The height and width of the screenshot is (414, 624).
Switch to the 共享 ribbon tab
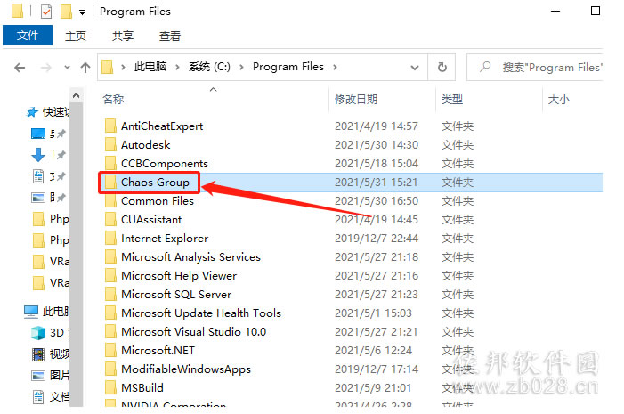[123, 37]
